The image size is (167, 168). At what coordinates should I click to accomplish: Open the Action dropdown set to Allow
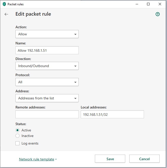pyautogui.click(x=47, y=34)
